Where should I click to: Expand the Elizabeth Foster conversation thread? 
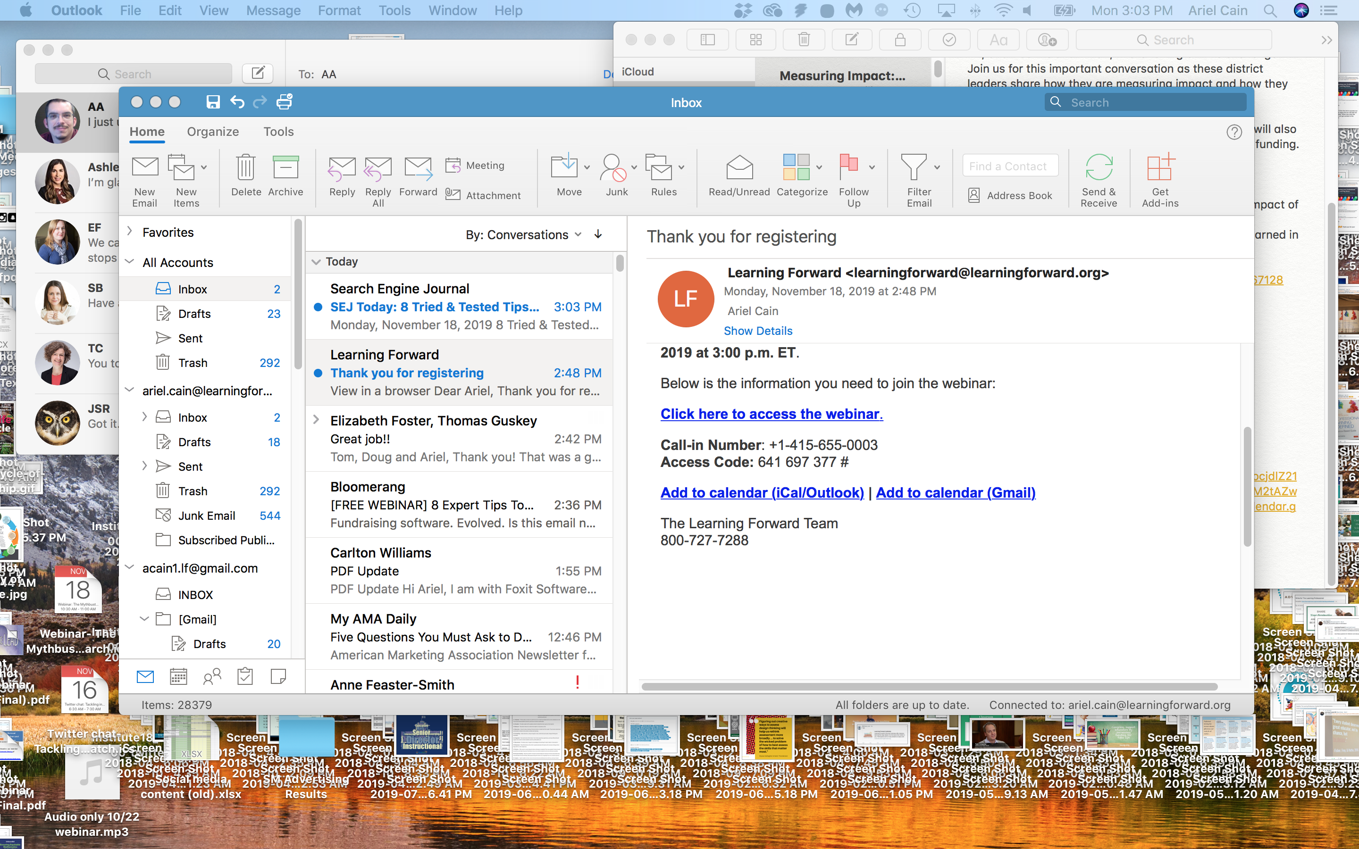(x=316, y=420)
